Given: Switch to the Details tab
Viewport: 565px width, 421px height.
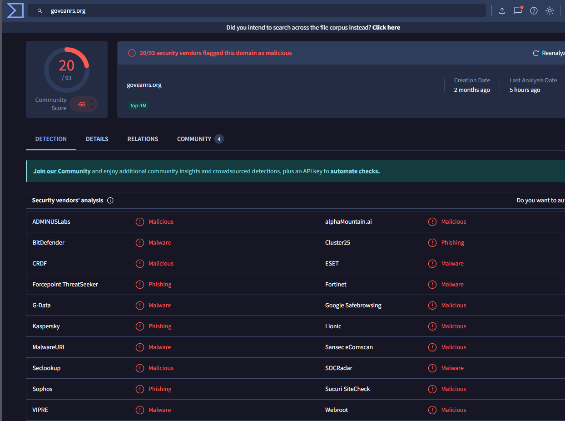Looking at the screenshot, I should [97, 139].
